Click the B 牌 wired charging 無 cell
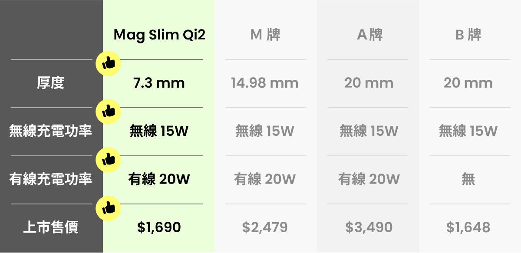The width and height of the screenshot is (521, 253). [x=468, y=179]
